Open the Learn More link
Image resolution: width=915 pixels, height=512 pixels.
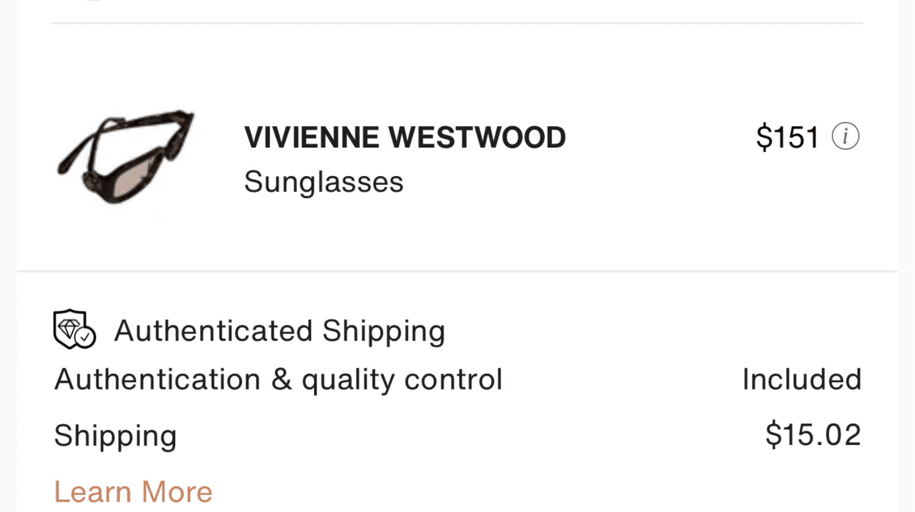pos(133,491)
